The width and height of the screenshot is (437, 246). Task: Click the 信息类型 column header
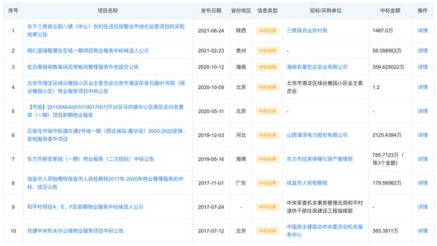coord(267,11)
